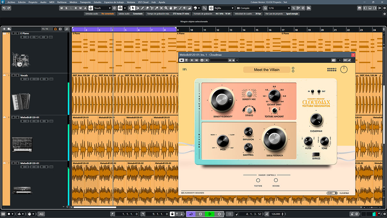Image resolution: width=387 pixels, height=218 pixels.
Task: Toggle the Cloudmax plugin power button
Action: pyautogui.click(x=182, y=60)
